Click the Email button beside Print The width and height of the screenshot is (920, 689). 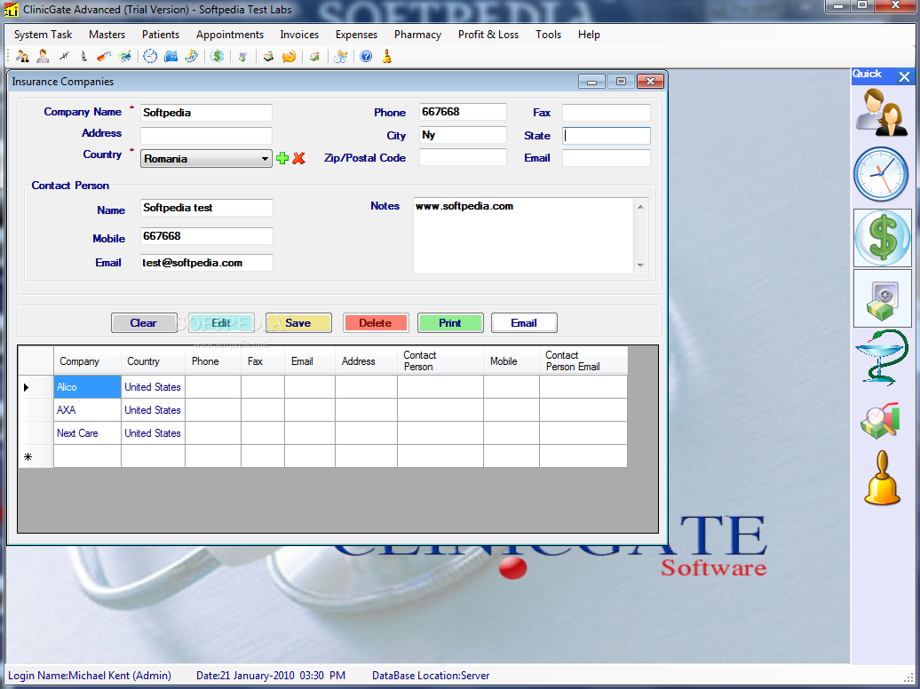coord(524,323)
